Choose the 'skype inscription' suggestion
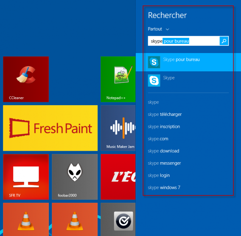241x236 pixels. (164, 126)
